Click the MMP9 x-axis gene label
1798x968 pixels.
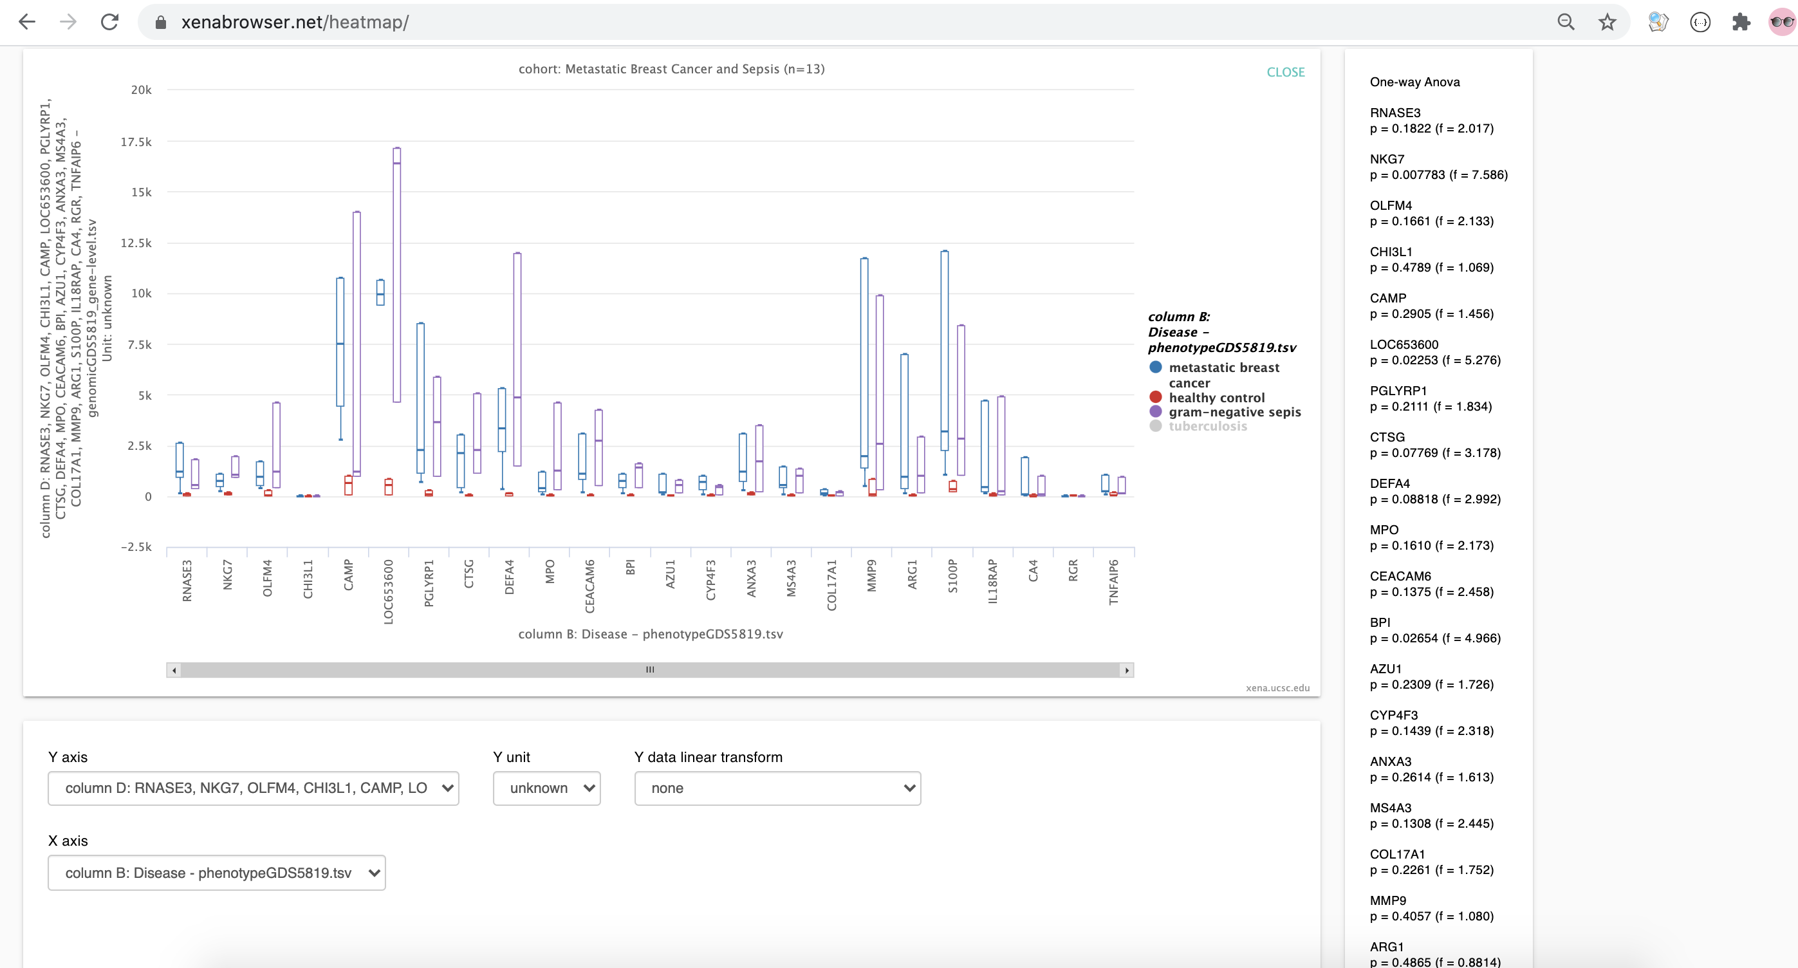[872, 576]
